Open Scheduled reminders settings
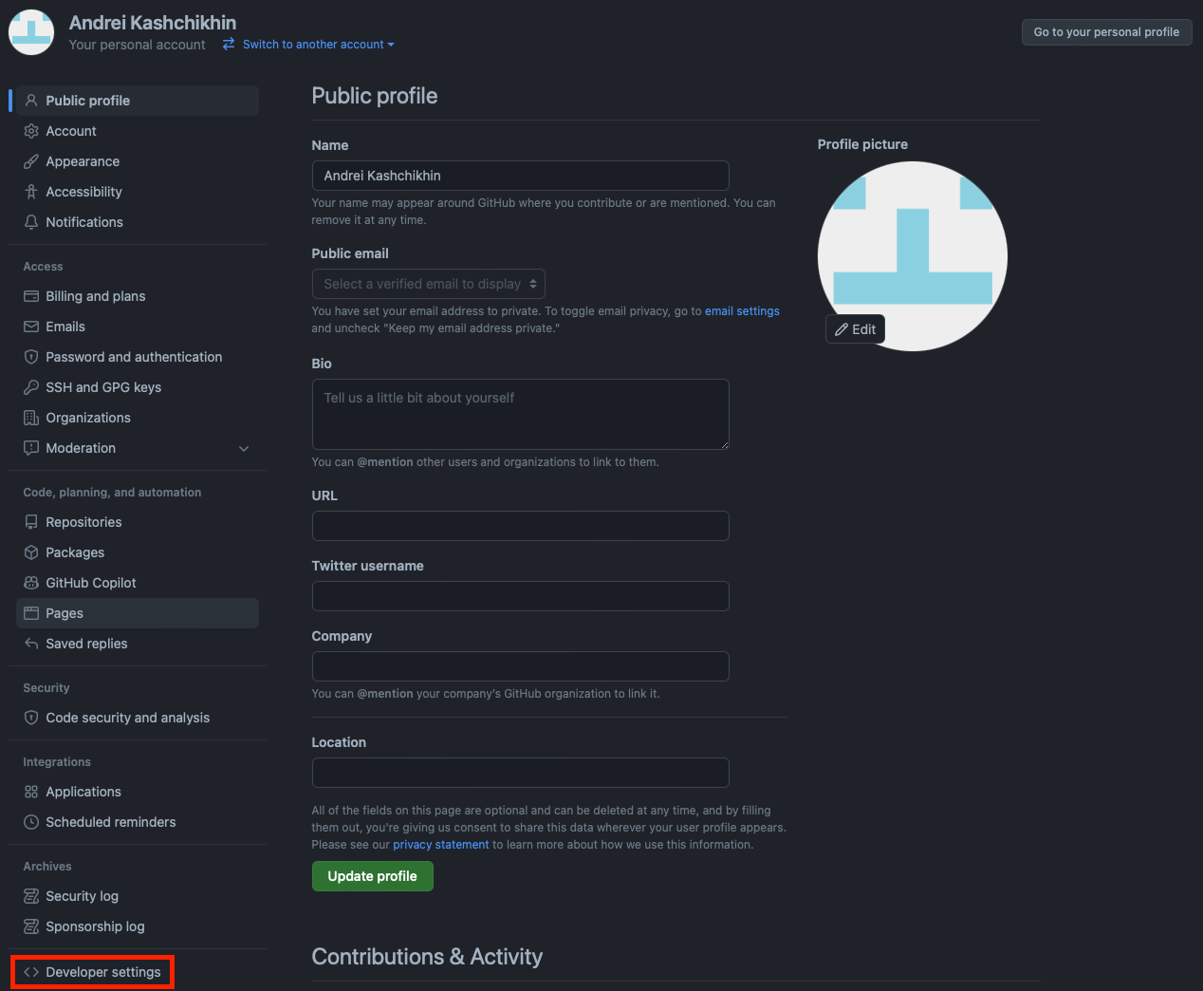 point(138,822)
